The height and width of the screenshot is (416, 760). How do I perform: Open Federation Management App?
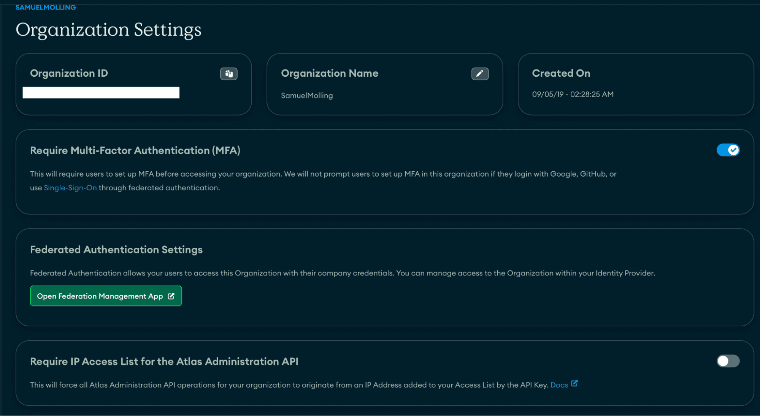tap(106, 296)
